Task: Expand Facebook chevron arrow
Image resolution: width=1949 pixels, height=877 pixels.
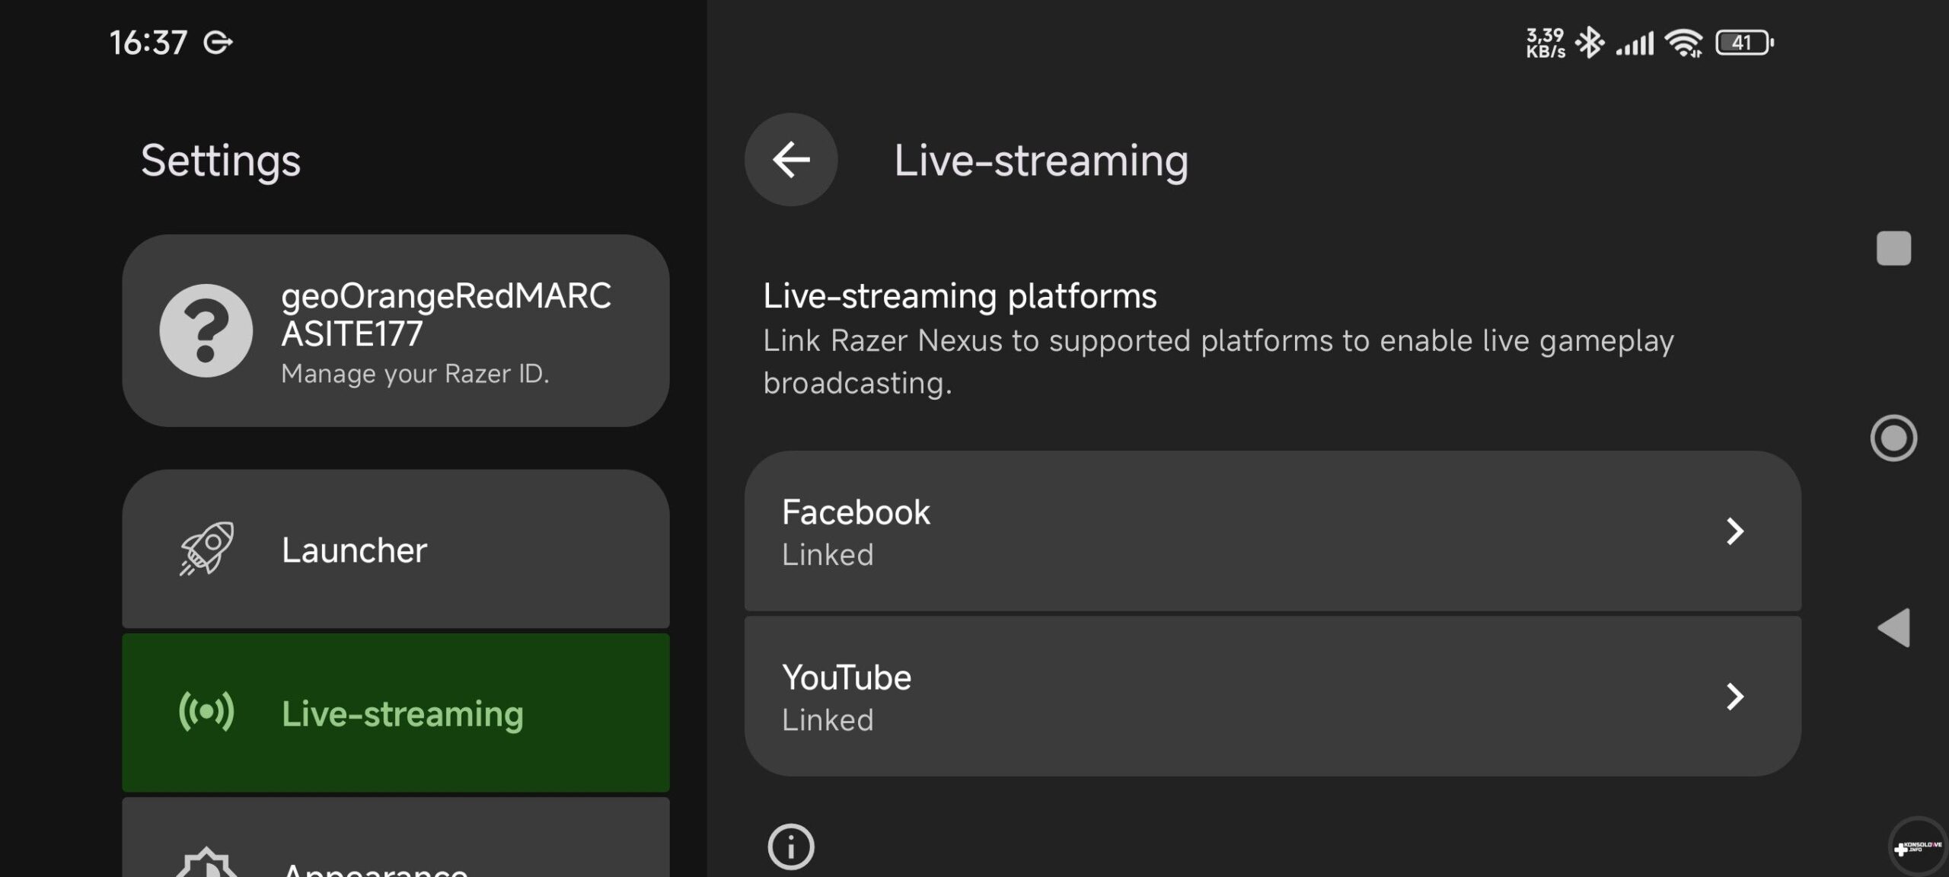Action: [x=1734, y=531]
